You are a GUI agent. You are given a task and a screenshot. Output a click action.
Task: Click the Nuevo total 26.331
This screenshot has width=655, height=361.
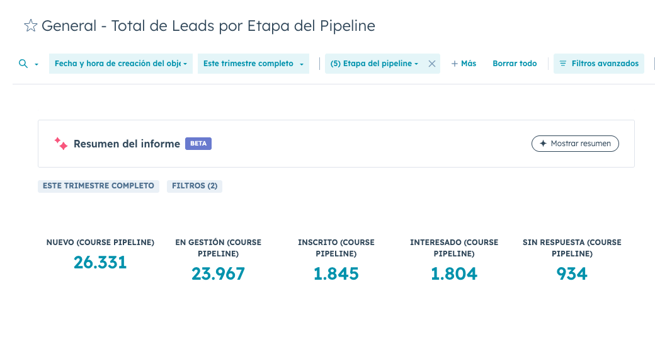pos(100,262)
